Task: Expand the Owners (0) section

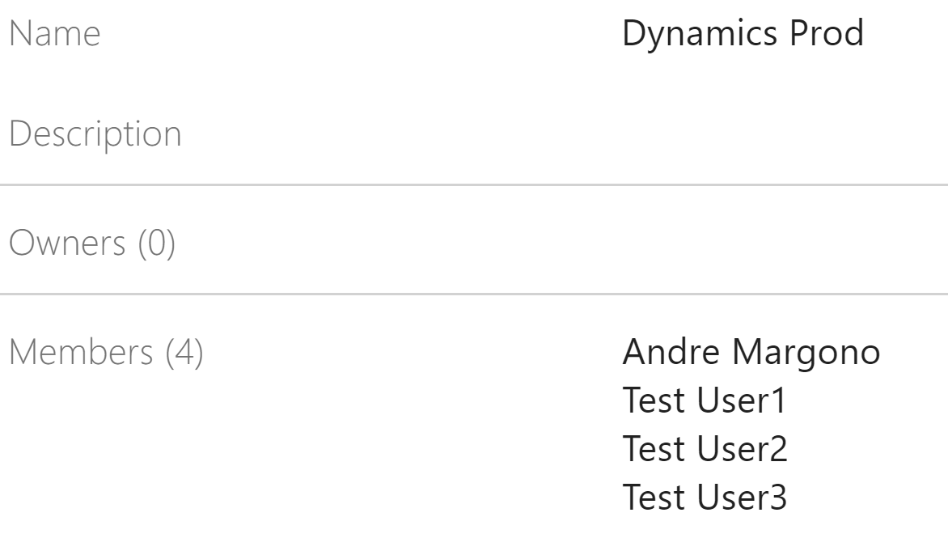Action: pos(91,244)
